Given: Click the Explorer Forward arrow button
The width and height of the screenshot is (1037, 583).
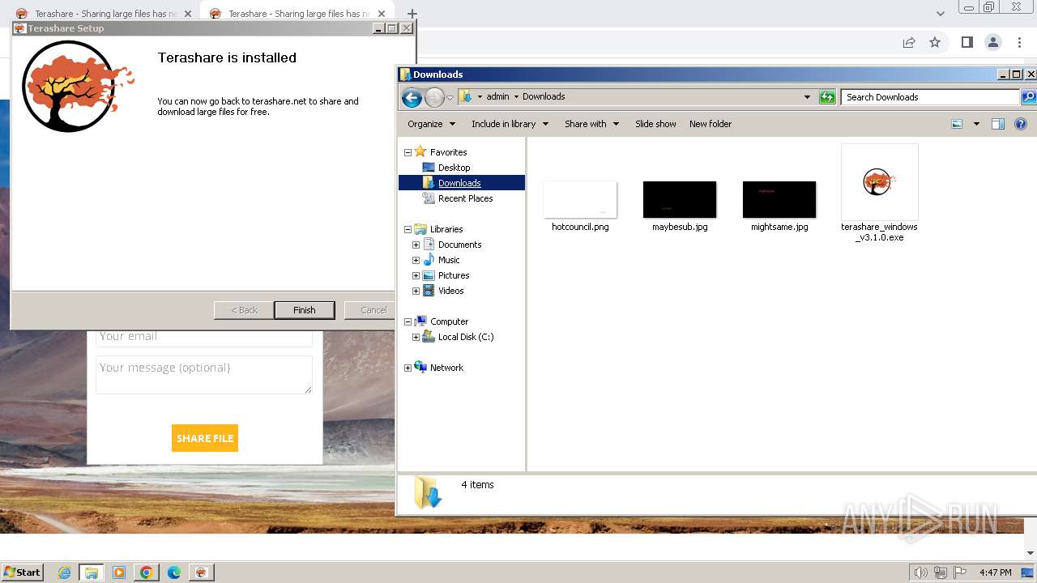Looking at the screenshot, I should coord(435,98).
